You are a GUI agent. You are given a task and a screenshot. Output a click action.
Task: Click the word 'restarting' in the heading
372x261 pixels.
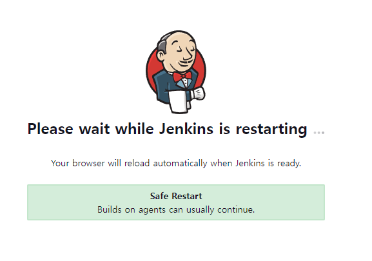271,129
